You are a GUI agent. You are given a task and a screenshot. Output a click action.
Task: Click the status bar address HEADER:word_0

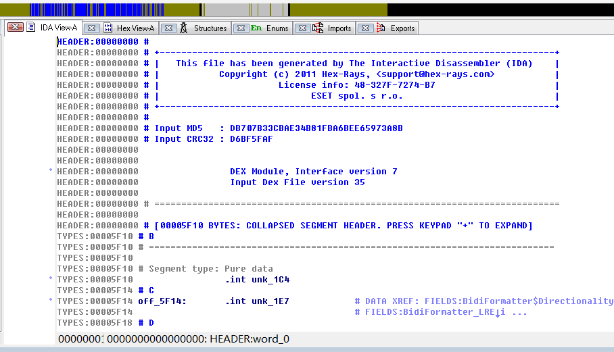[250, 338]
